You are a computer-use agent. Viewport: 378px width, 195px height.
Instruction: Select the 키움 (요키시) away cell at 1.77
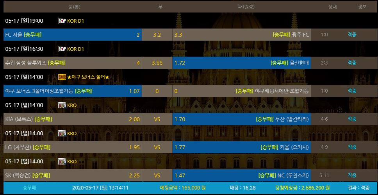[241, 147]
